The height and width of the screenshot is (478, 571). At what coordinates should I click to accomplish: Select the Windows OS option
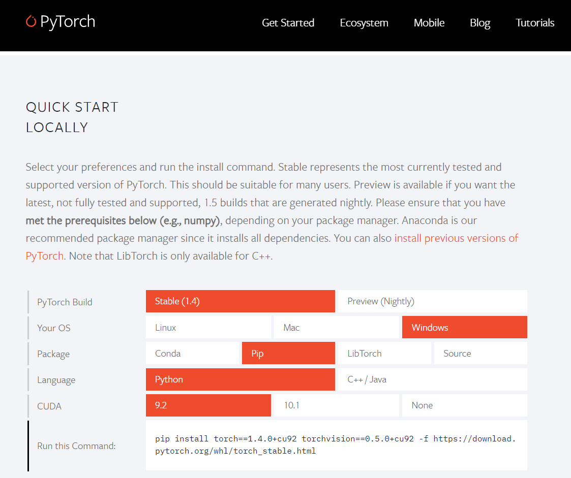point(464,328)
